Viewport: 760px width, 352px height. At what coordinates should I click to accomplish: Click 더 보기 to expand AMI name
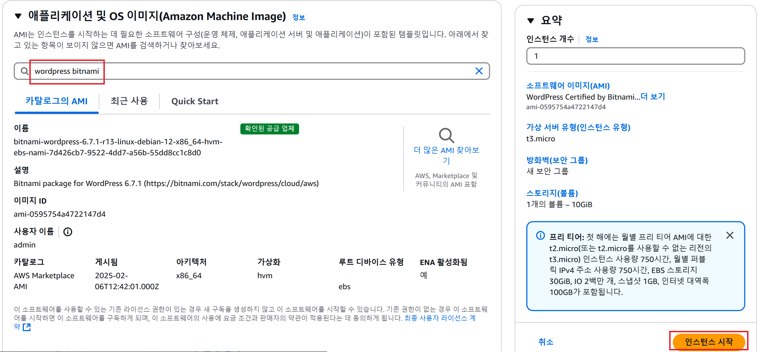653,97
